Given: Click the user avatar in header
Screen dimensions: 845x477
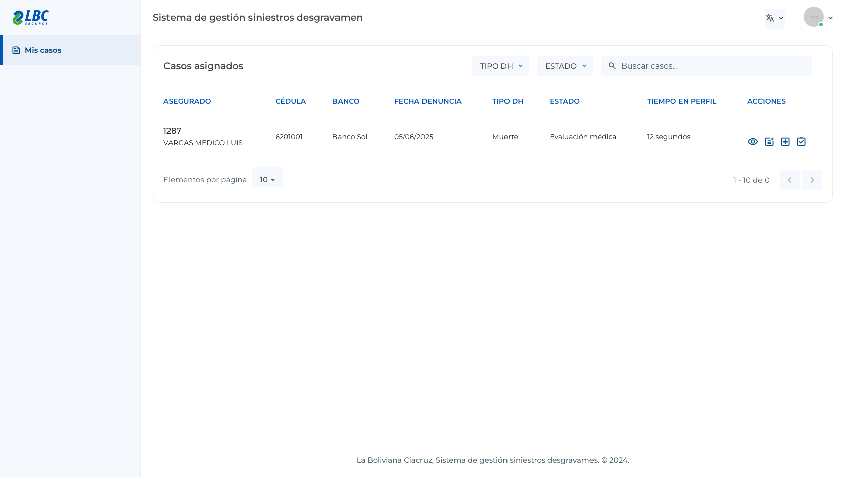Looking at the screenshot, I should tap(813, 17).
